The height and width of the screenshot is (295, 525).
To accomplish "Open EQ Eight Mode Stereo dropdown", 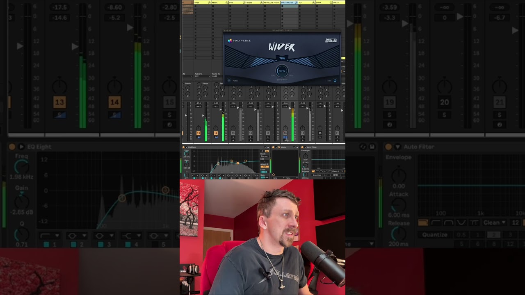I will click(x=265, y=156).
